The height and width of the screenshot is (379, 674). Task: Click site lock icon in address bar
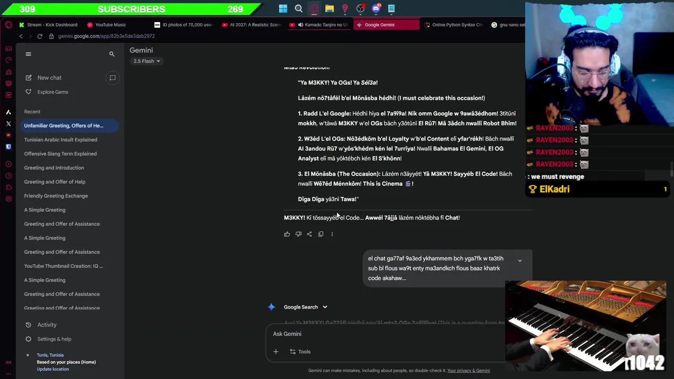[x=51, y=36]
